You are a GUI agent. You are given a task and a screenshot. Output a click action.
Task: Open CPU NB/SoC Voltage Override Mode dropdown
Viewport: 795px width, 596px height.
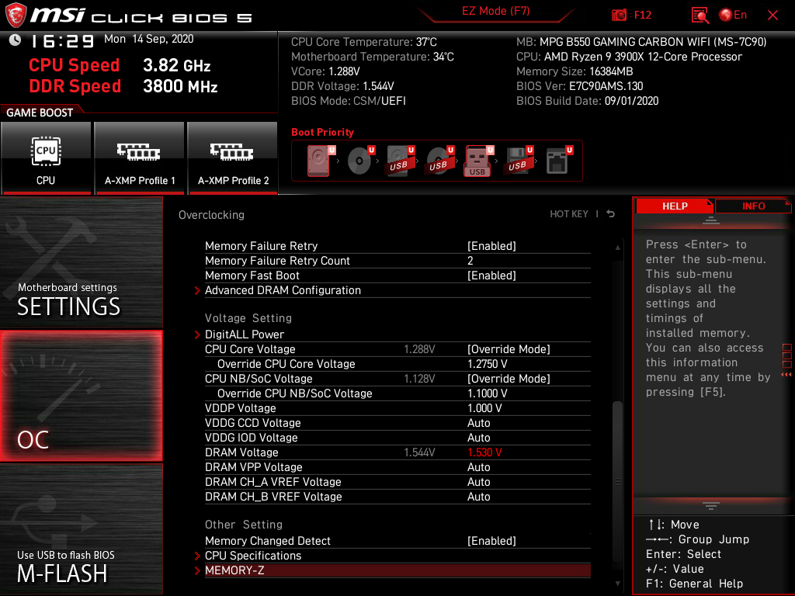509,379
